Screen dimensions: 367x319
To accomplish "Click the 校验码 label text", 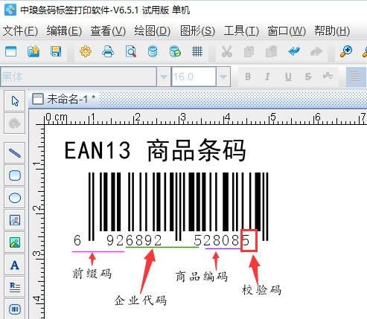I will pos(261,290).
